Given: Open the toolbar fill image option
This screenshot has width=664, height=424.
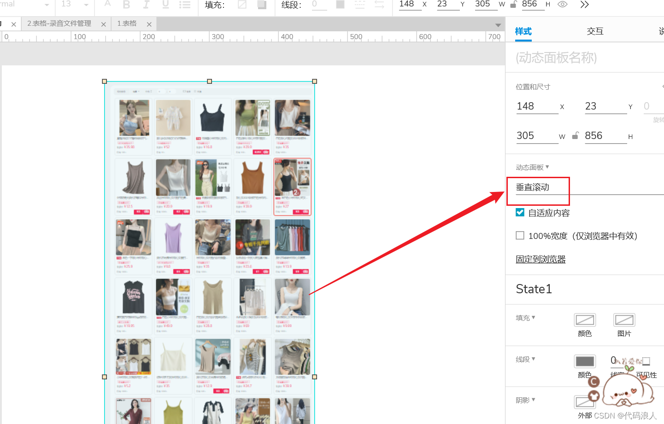Looking at the screenshot, I should 262,5.
